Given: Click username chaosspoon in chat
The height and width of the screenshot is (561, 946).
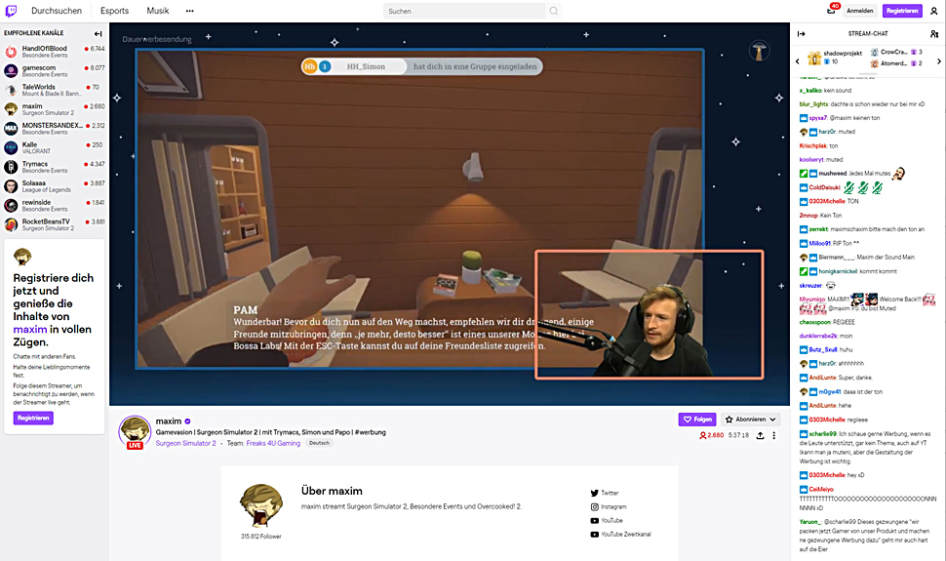Looking at the screenshot, I should click(x=815, y=323).
